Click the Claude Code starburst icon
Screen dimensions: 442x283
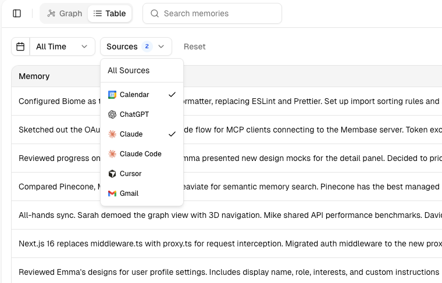coord(112,154)
